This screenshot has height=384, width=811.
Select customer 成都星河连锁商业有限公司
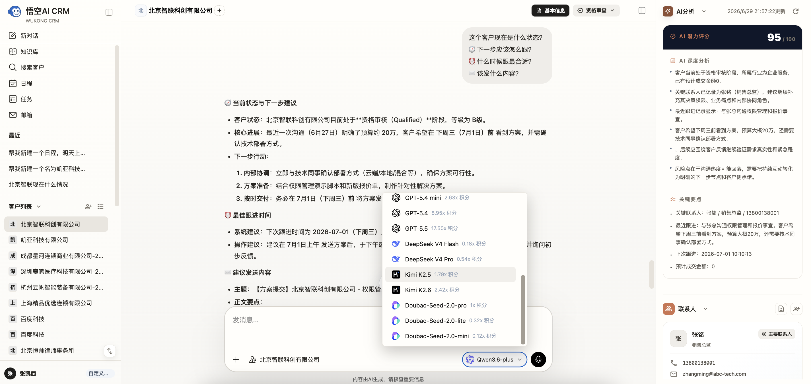[x=56, y=256]
